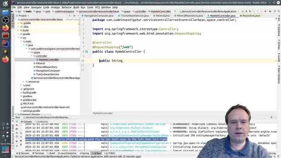This screenshot has width=281, height=158.
Task: Open the Database side tool window
Action: [279, 30]
